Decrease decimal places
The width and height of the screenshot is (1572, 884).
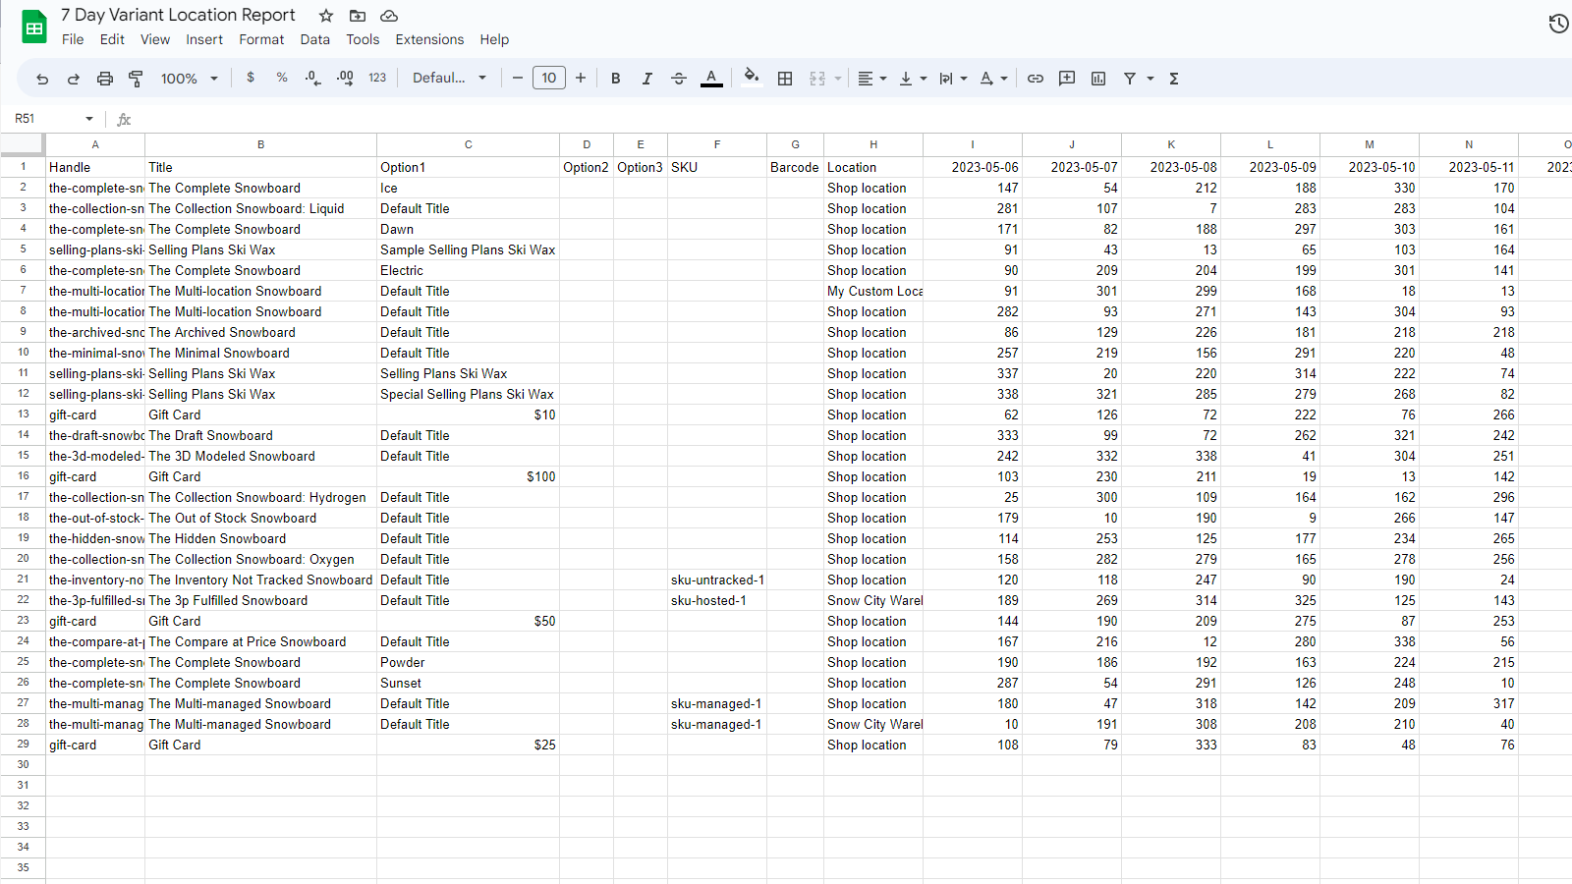(312, 78)
